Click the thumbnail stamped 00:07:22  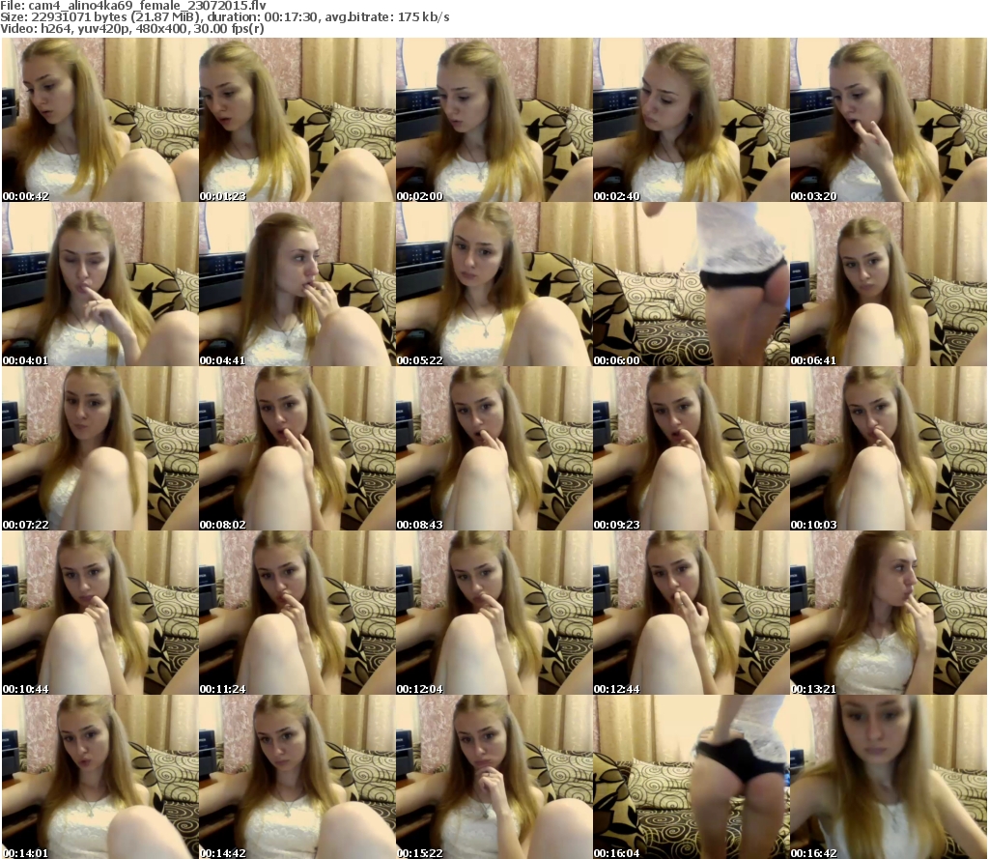100,448
